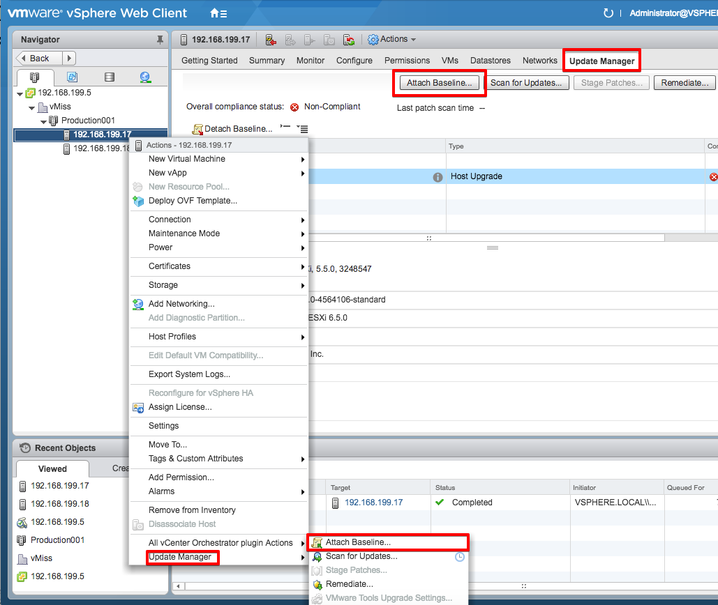Click the Production001 cluster icon in the tree
The image size is (718, 605).
point(54,121)
